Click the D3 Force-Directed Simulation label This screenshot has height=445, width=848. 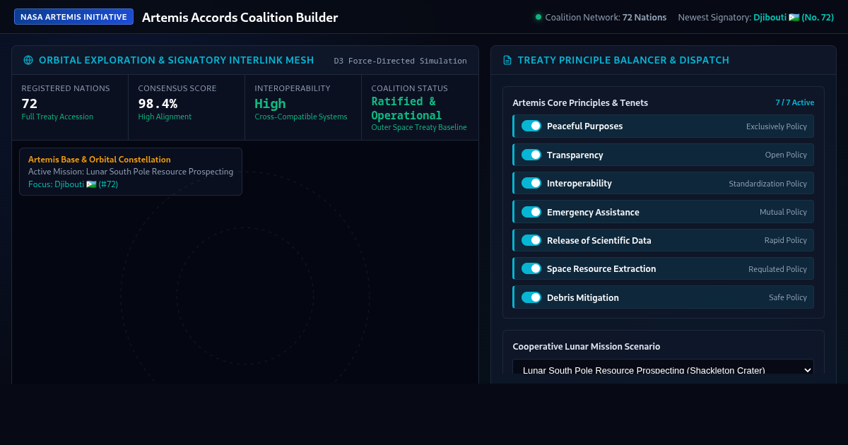pos(400,61)
